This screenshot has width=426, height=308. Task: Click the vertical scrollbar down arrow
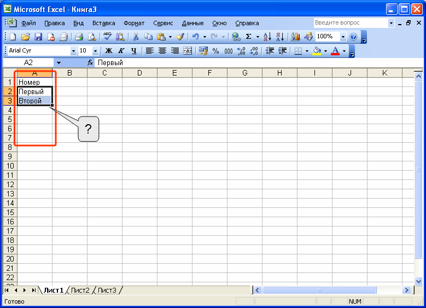point(418,281)
